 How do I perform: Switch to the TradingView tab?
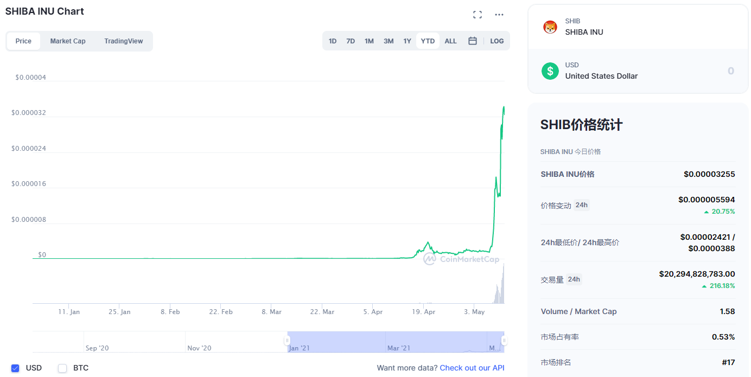[x=124, y=41]
